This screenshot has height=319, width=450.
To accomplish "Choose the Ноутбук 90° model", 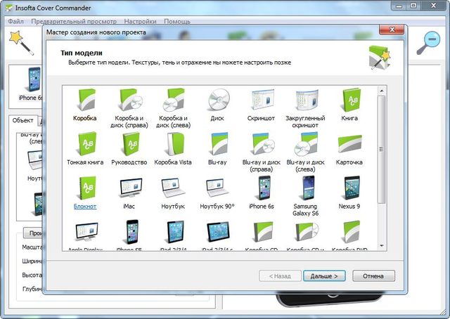I will point(217,188).
